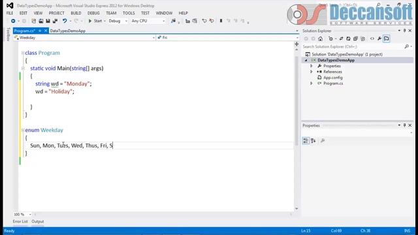Collapse the Main method code region
The height and width of the screenshot is (235, 418).
click(x=23, y=69)
